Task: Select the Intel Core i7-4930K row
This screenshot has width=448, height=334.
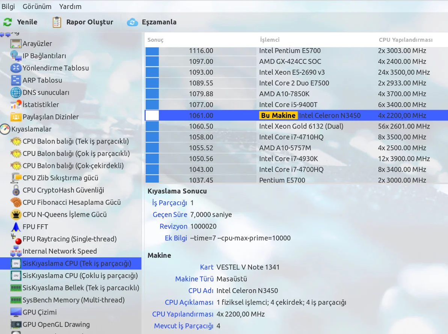Action: 297,159
